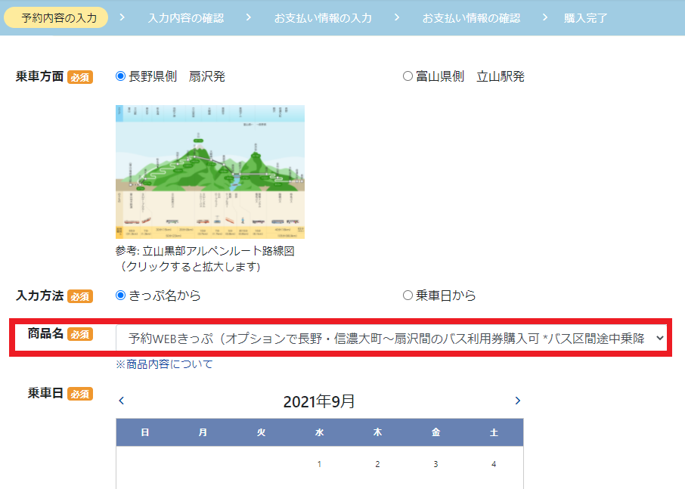Go to previous month in calendar
This screenshot has width=685, height=489.
coord(122,401)
